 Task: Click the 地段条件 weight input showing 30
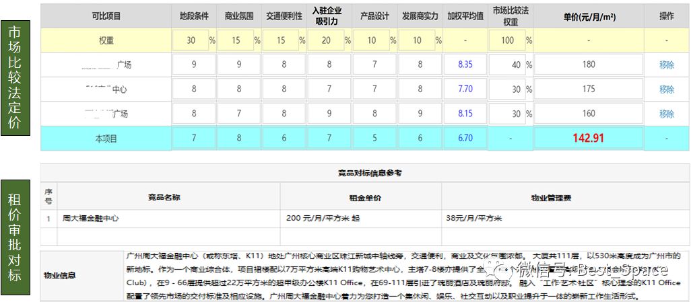[x=191, y=40]
